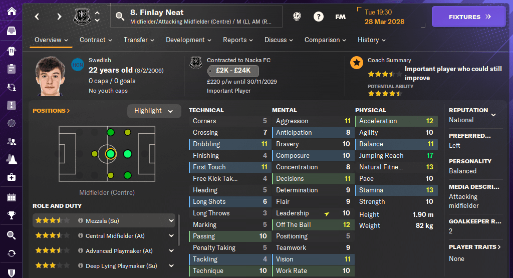Open the Squad shirt icon in sidebar

(11, 51)
